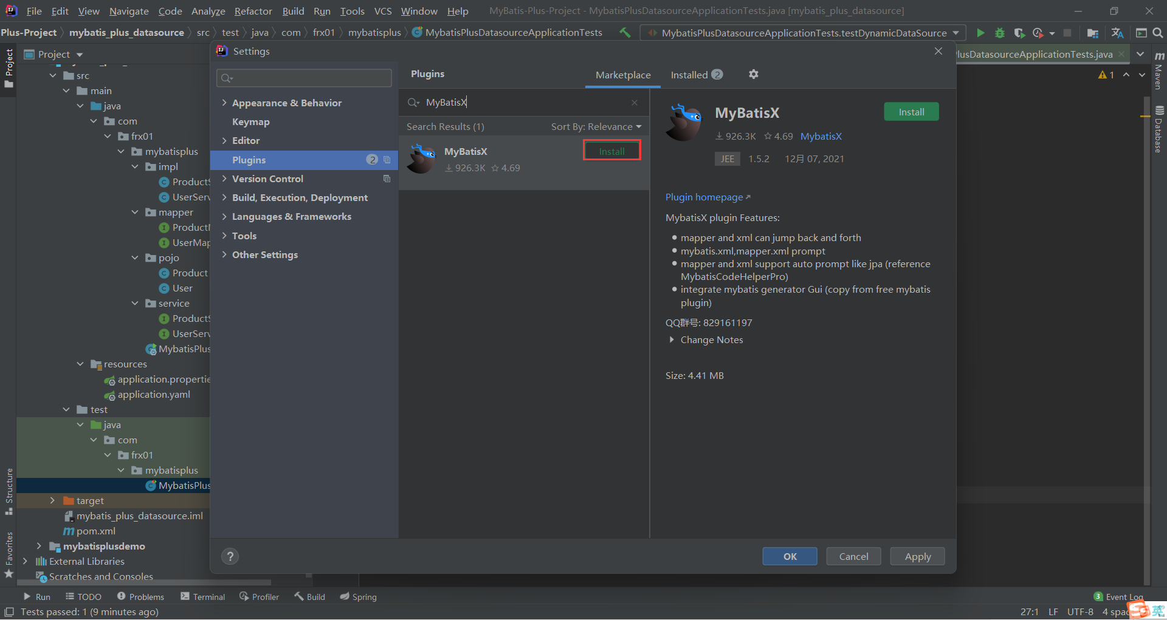Click the warning indicator in editor
1167x620 pixels.
point(1106,75)
